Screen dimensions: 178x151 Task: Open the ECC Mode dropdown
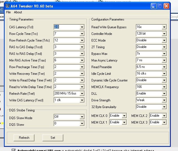click(164, 40)
